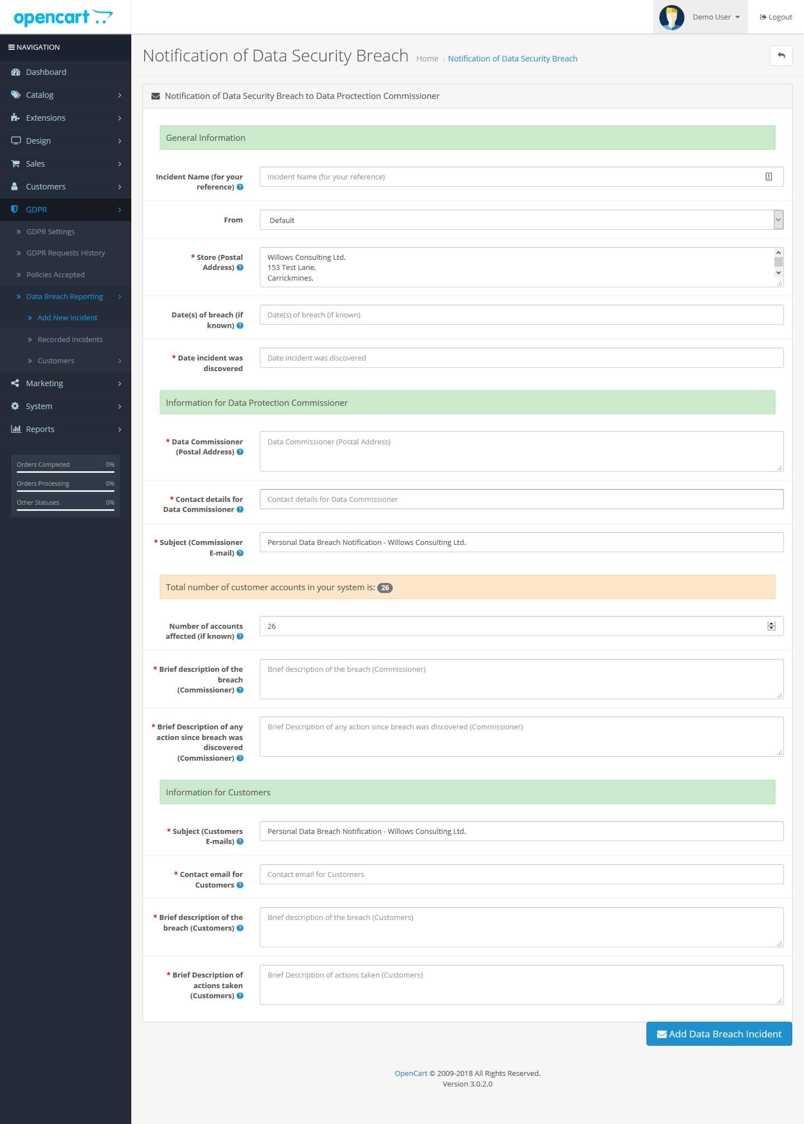Click Date incident was discovered field

[x=521, y=358]
